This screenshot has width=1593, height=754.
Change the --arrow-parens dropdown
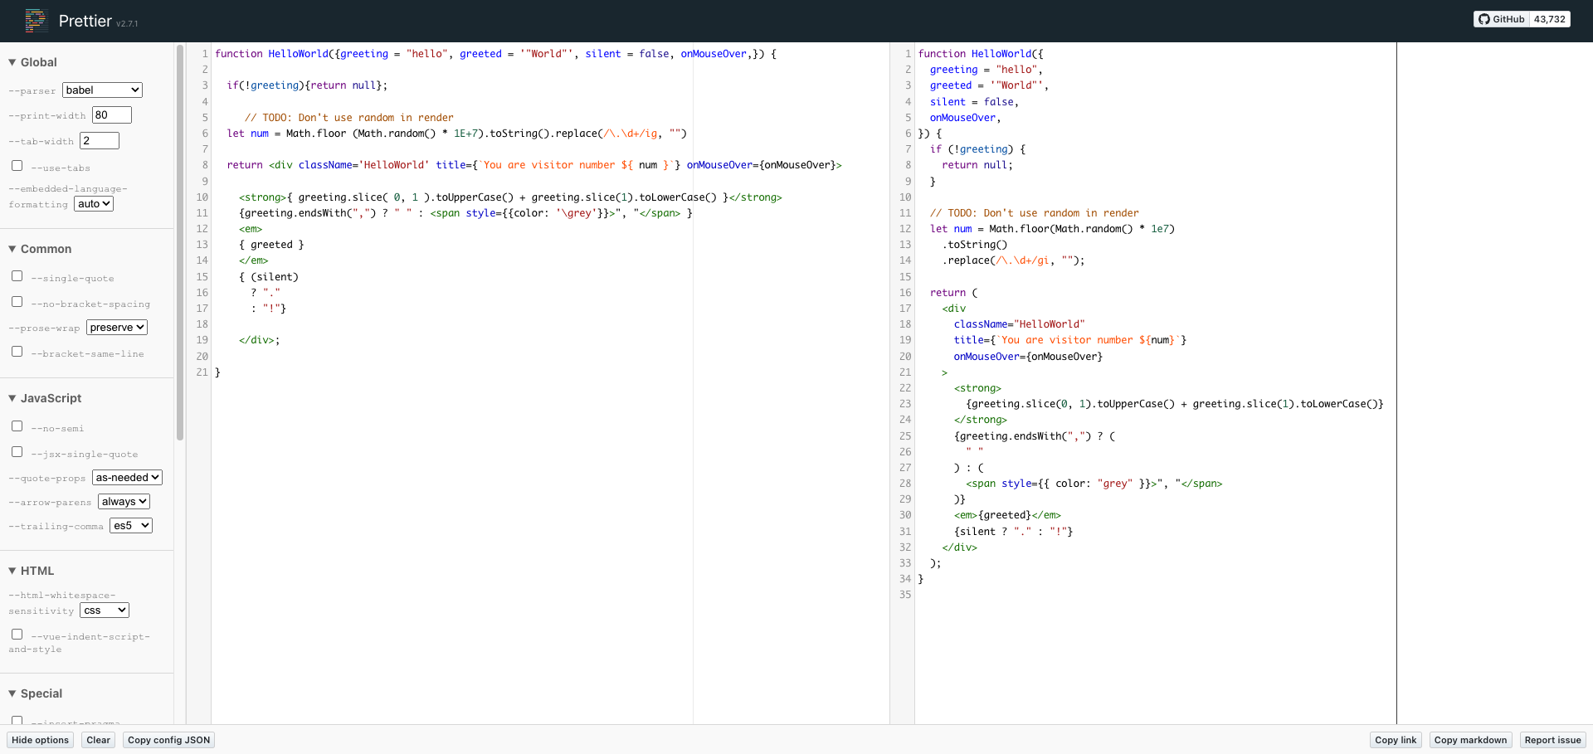123,501
